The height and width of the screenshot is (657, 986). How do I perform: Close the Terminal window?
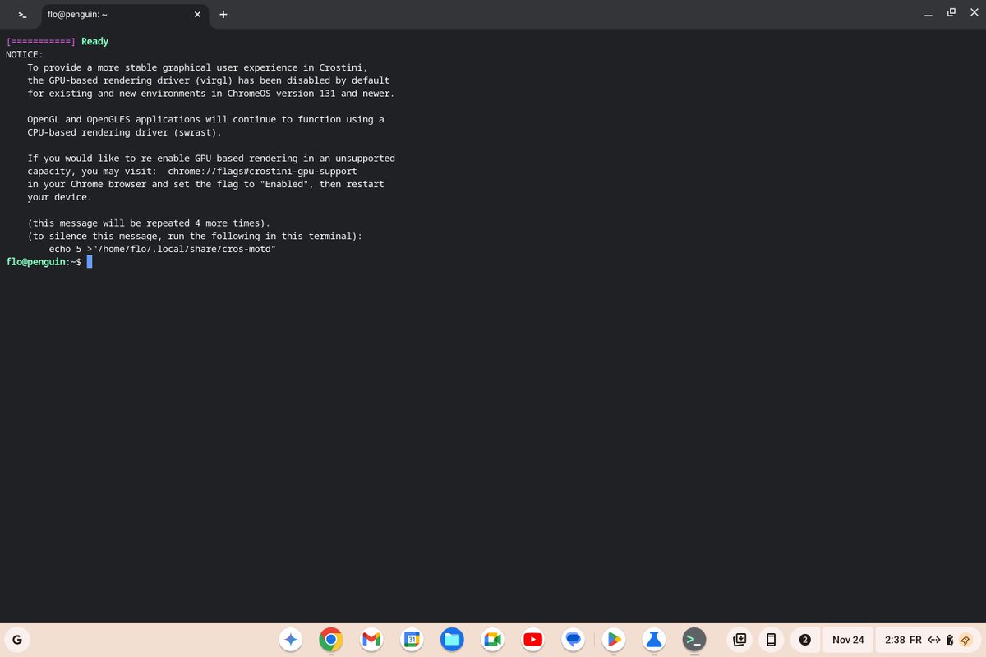[x=974, y=12]
